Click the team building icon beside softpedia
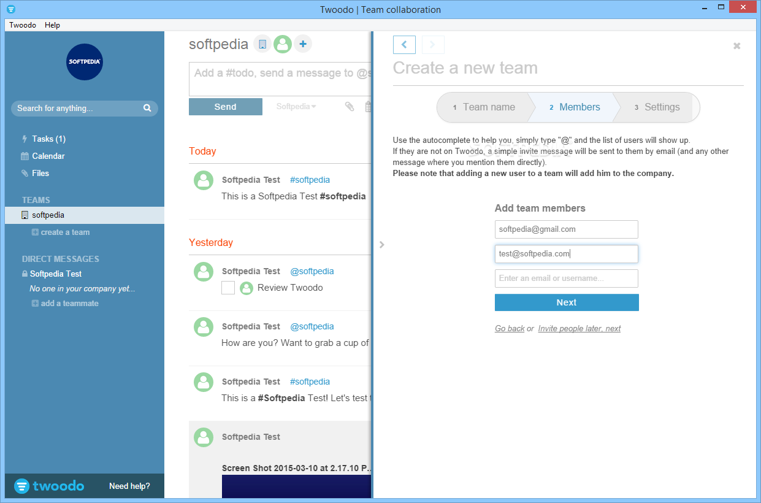This screenshot has width=761, height=503. pyautogui.click(x=262, y=44)
